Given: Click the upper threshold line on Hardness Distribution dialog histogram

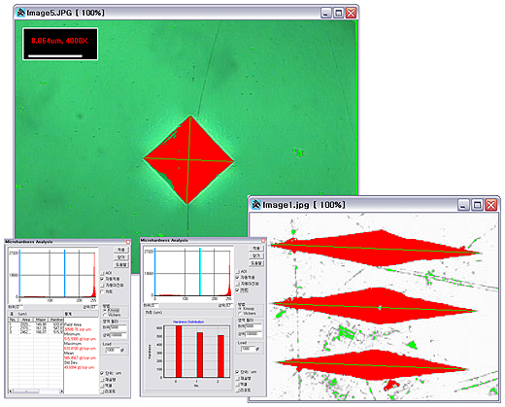Looking at the screenshot, I should pyautogui.click(x=200, y=272).
